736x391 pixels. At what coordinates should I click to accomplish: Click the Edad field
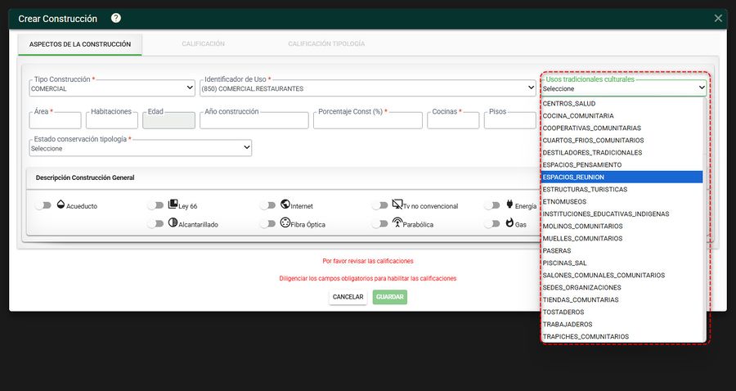click(x=168, y=120)
